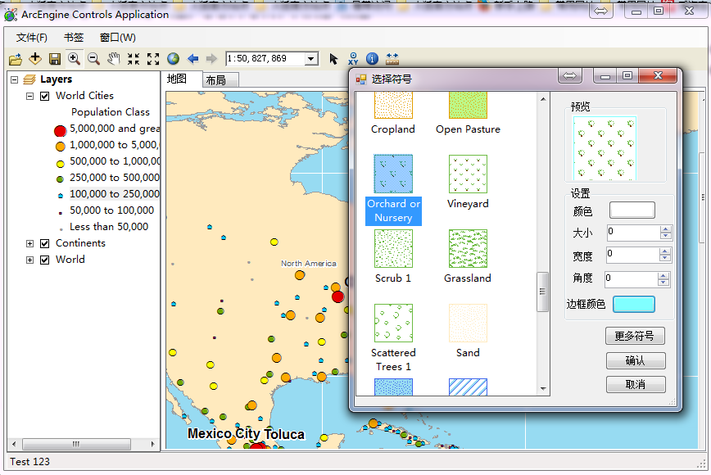Click the red 5,000,000 legend symbol
711x475 pixels.
[x=61, y=131]
